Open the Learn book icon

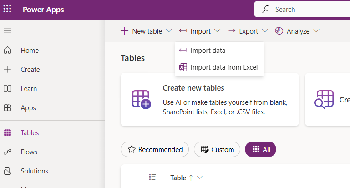(8, 89)
